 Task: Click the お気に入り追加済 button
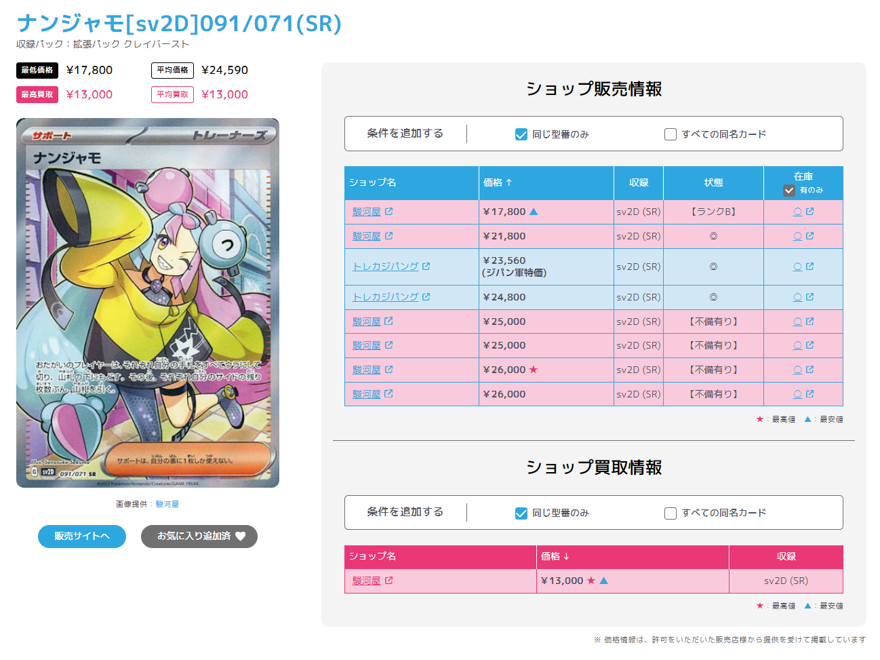click(199, 536)
